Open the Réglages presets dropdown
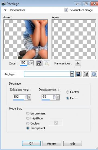The image size is (98, 150). pos(72,74)
